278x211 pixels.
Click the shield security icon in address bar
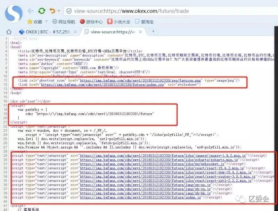69,11
